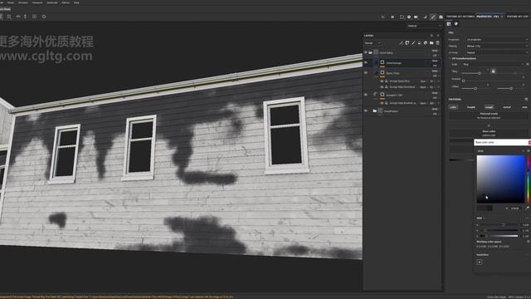Image resolution: width=531 pixels, height=299 pixels.
Task: Click the list icon under Properties tabs
Action: pyautogui.click(x=449, y=24)
